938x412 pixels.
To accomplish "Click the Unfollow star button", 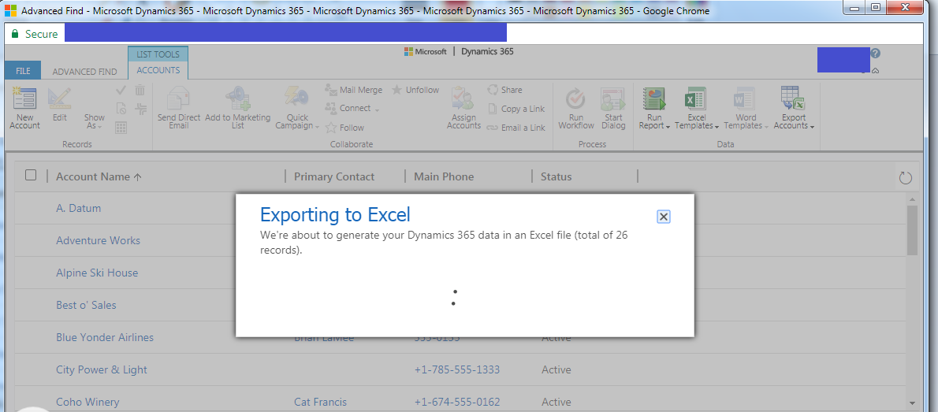I will pyautogui.click(x=415, y=90).
